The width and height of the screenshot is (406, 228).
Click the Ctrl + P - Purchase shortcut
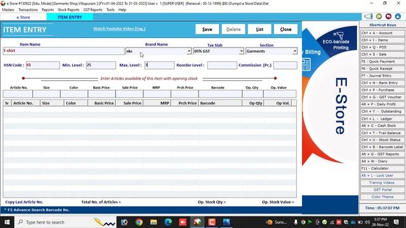click(383, 90)
